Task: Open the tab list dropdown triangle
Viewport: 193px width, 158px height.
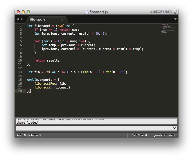Action: (175, 19)
